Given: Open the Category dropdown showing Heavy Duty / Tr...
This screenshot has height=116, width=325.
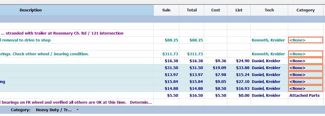Looking at the screenshot, I should pos(57,110).
